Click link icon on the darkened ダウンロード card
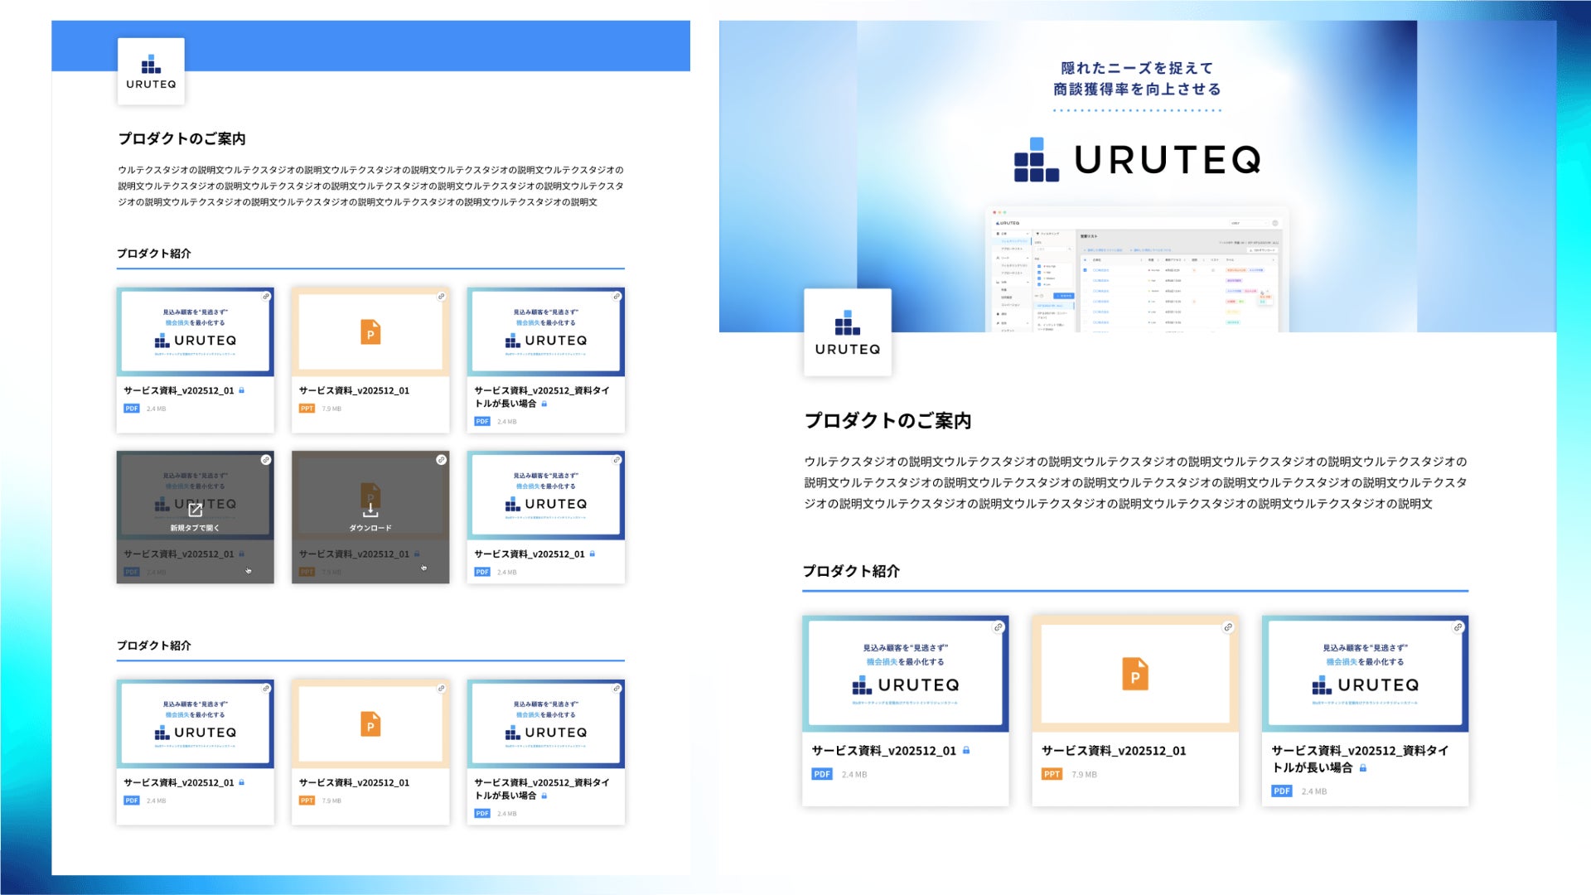1591x895 pixels. pyautogui.click(x=441, y=460)
